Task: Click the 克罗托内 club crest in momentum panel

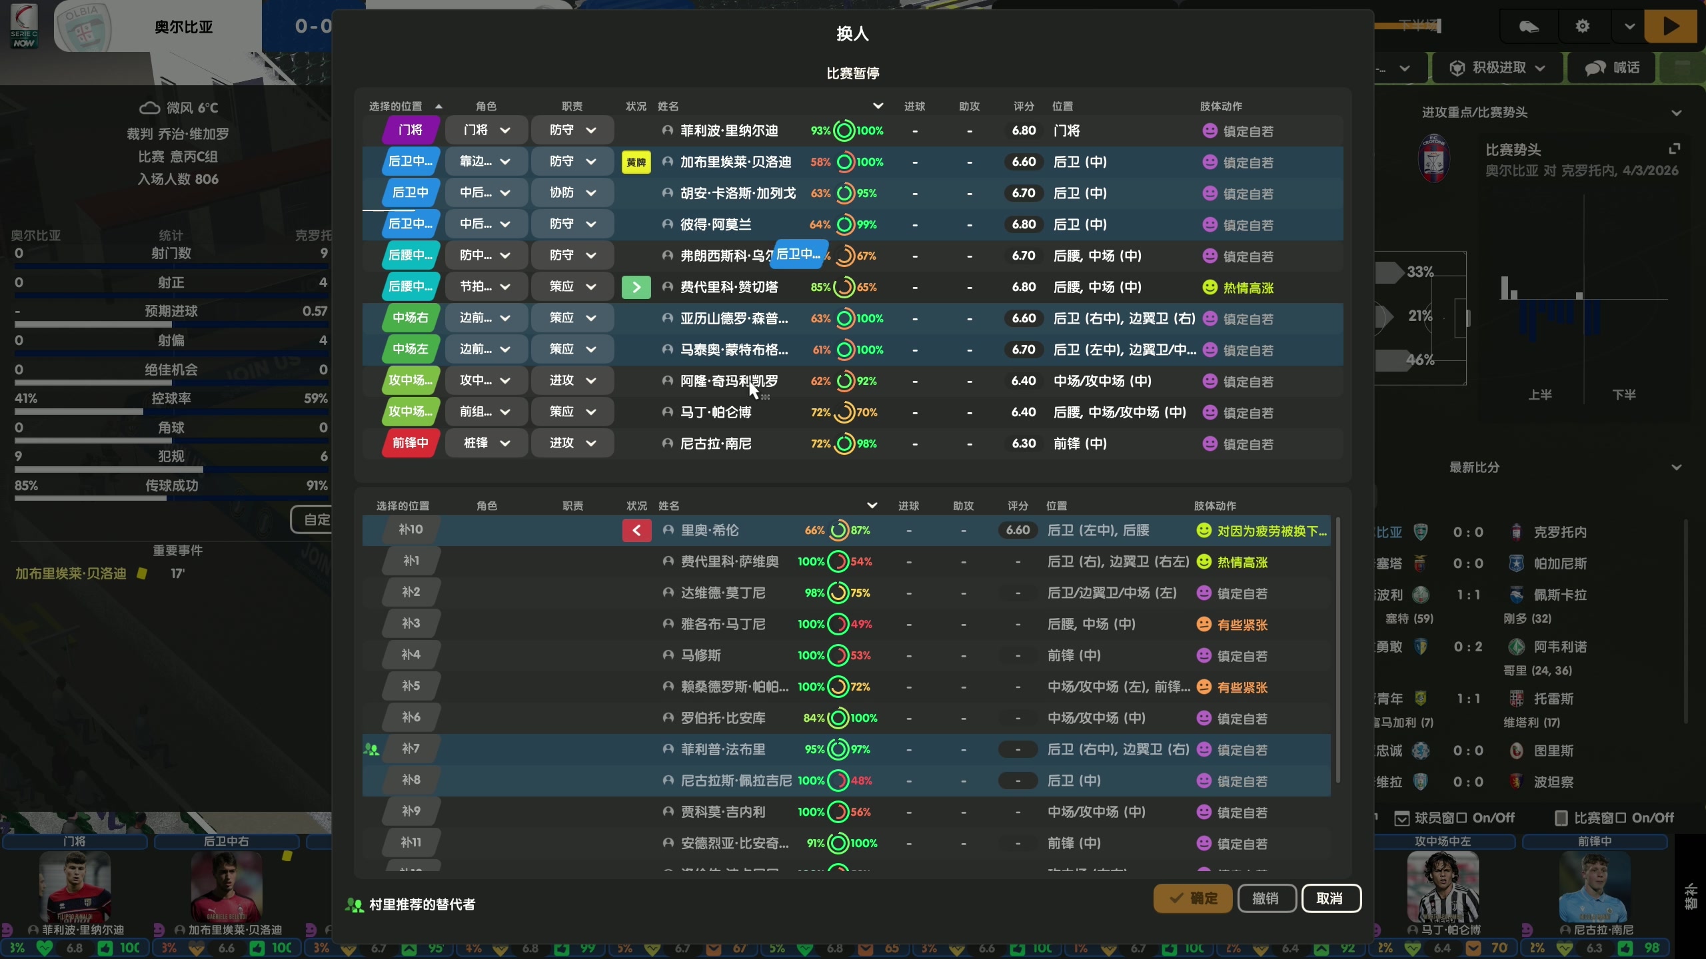Action: coord(1434,159)
